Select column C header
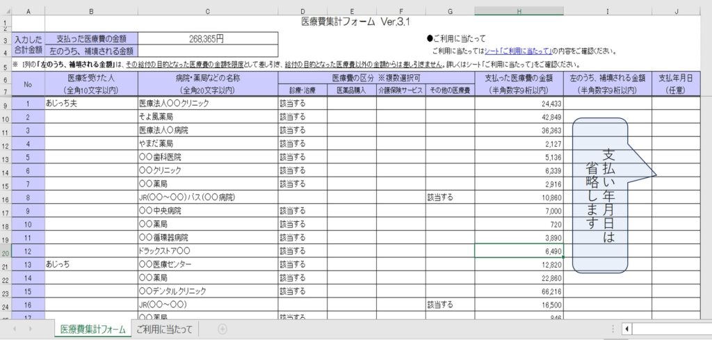712x340 pixels. pos(208,11)
